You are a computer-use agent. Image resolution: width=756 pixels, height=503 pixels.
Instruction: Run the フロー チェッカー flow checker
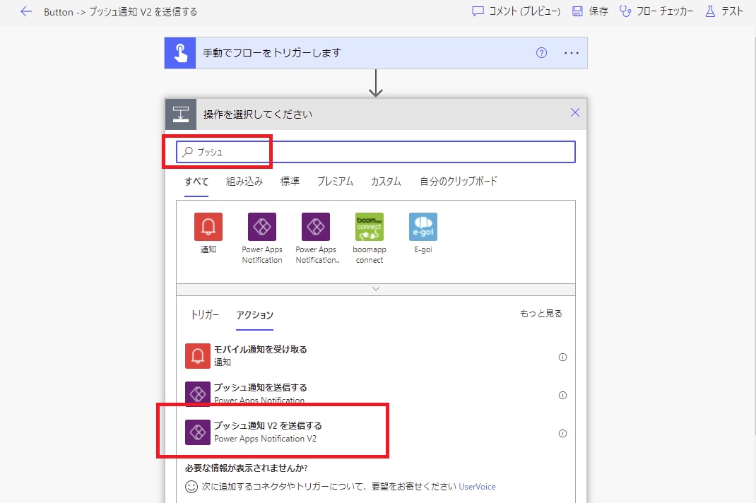[x=656, y=11]
